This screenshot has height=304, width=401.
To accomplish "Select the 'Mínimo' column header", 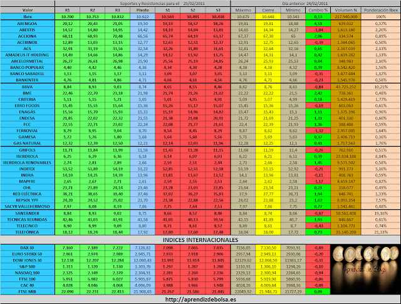I will [x=293, y=10].
